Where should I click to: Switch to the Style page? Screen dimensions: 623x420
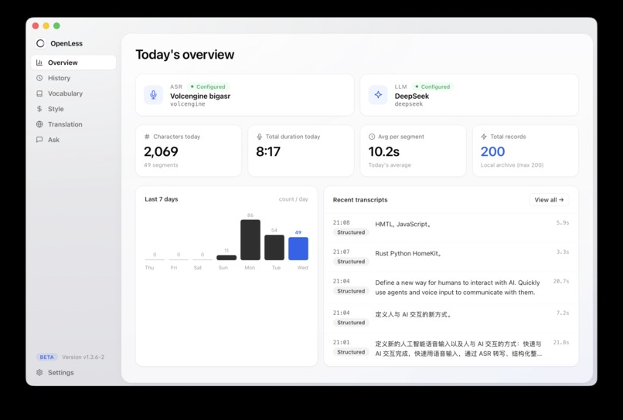(73, 109)
